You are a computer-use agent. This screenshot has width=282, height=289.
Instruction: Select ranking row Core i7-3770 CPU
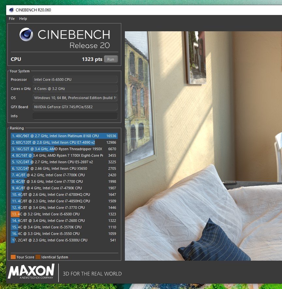64,208
